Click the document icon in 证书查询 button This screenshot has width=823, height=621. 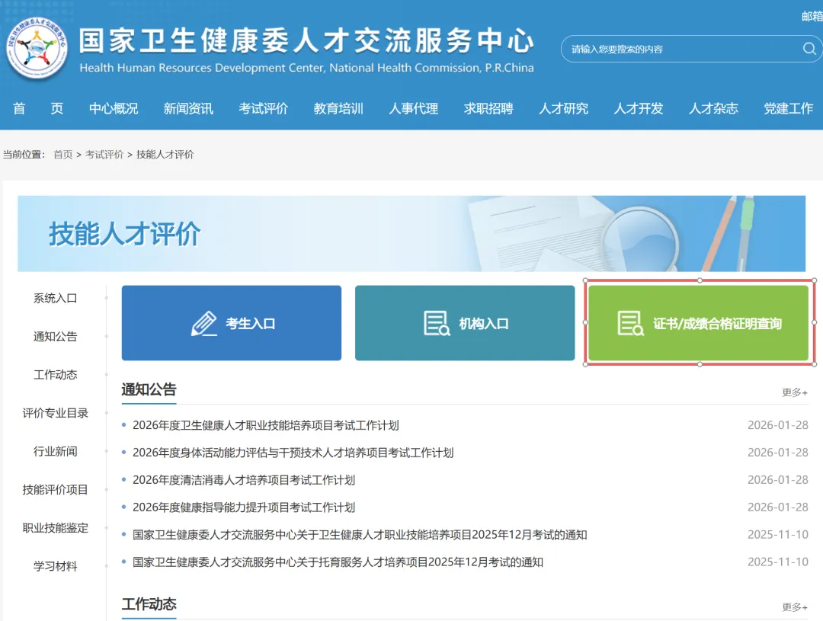coord(630,323)
